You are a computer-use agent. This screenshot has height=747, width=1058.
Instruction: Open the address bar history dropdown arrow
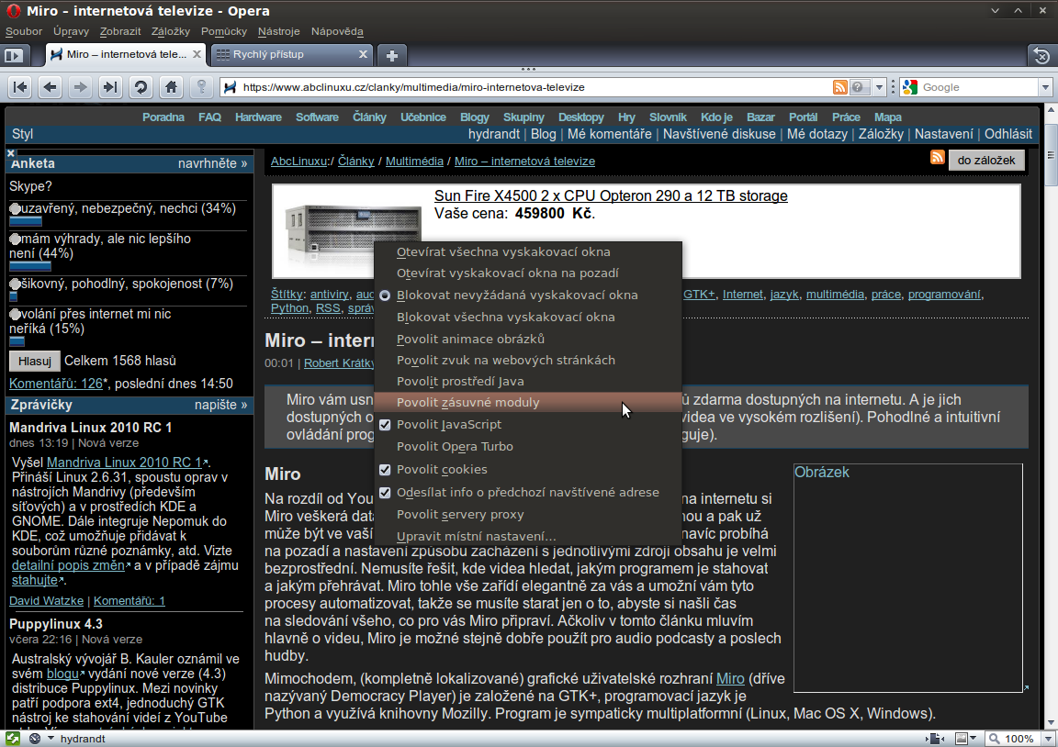tap(879, 87)
